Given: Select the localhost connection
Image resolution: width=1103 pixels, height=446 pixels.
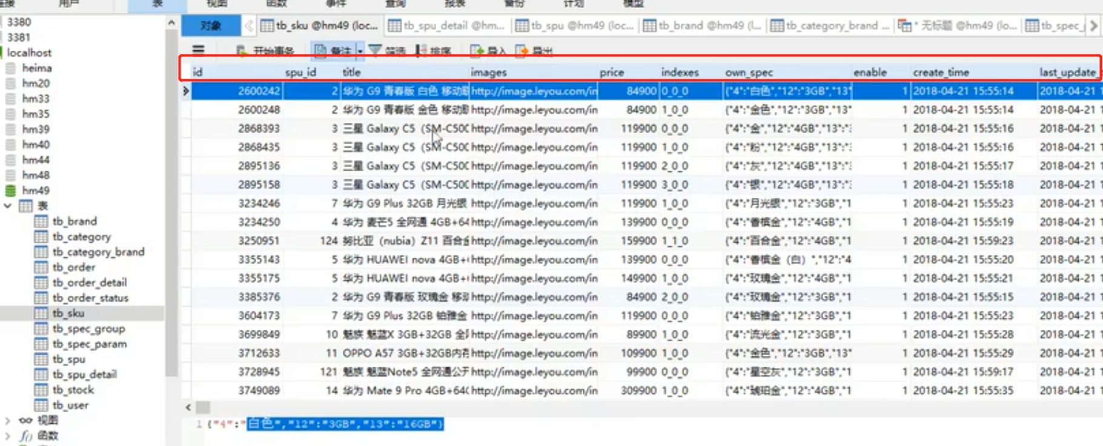Looking at the screenshot, I should point(29,53).
